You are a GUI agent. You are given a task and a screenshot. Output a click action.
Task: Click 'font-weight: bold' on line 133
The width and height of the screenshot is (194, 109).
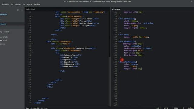tap(133, 51)
